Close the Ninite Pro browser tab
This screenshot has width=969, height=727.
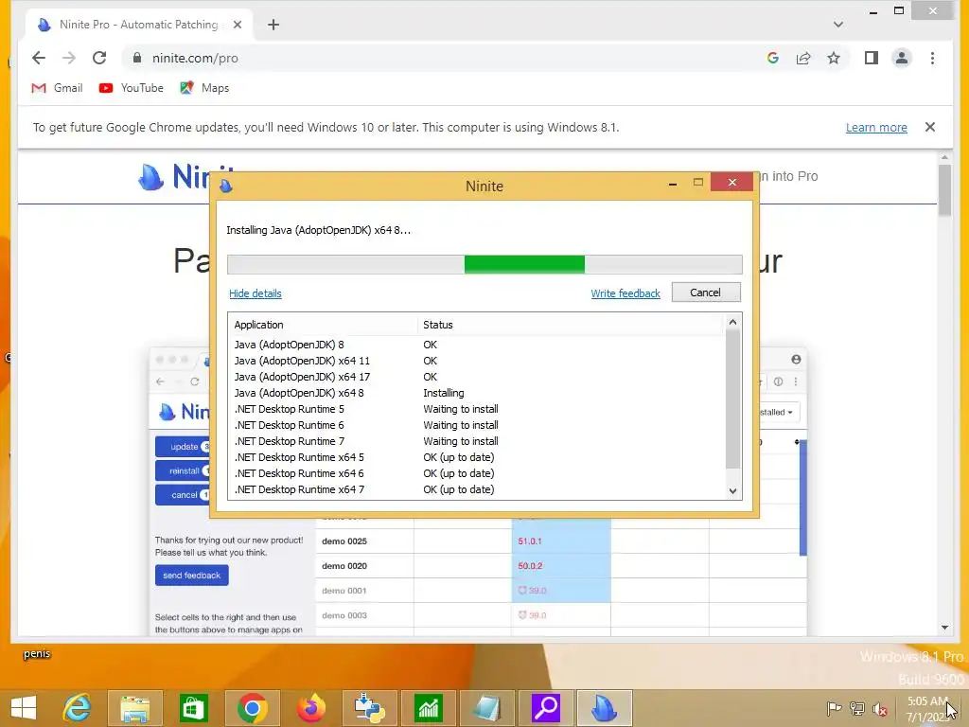[238, 25]
